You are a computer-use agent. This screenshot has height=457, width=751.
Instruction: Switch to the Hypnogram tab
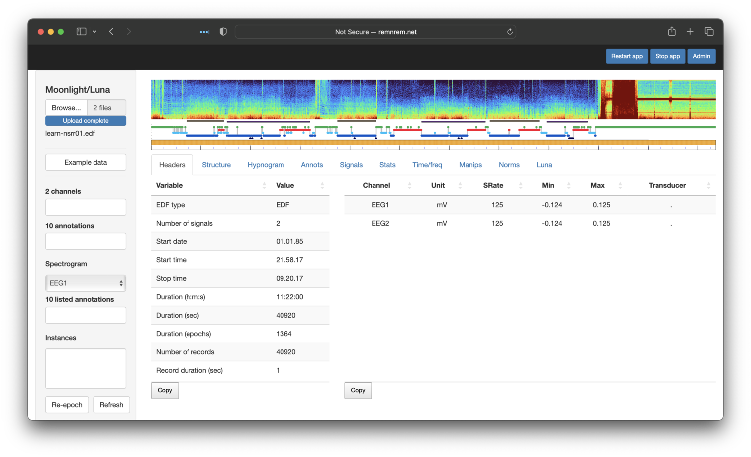point(266,165)
